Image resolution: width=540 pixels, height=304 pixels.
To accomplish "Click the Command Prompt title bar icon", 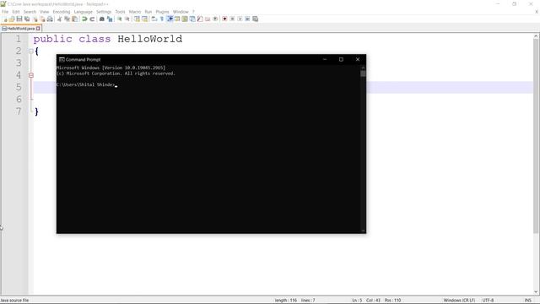I will [62, 59].
